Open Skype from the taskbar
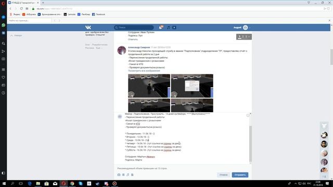The width and height of the screenshot is (333, 187). (81, 183)
